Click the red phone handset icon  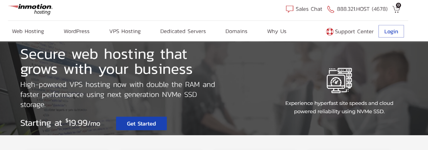click(x=330, y=9)
